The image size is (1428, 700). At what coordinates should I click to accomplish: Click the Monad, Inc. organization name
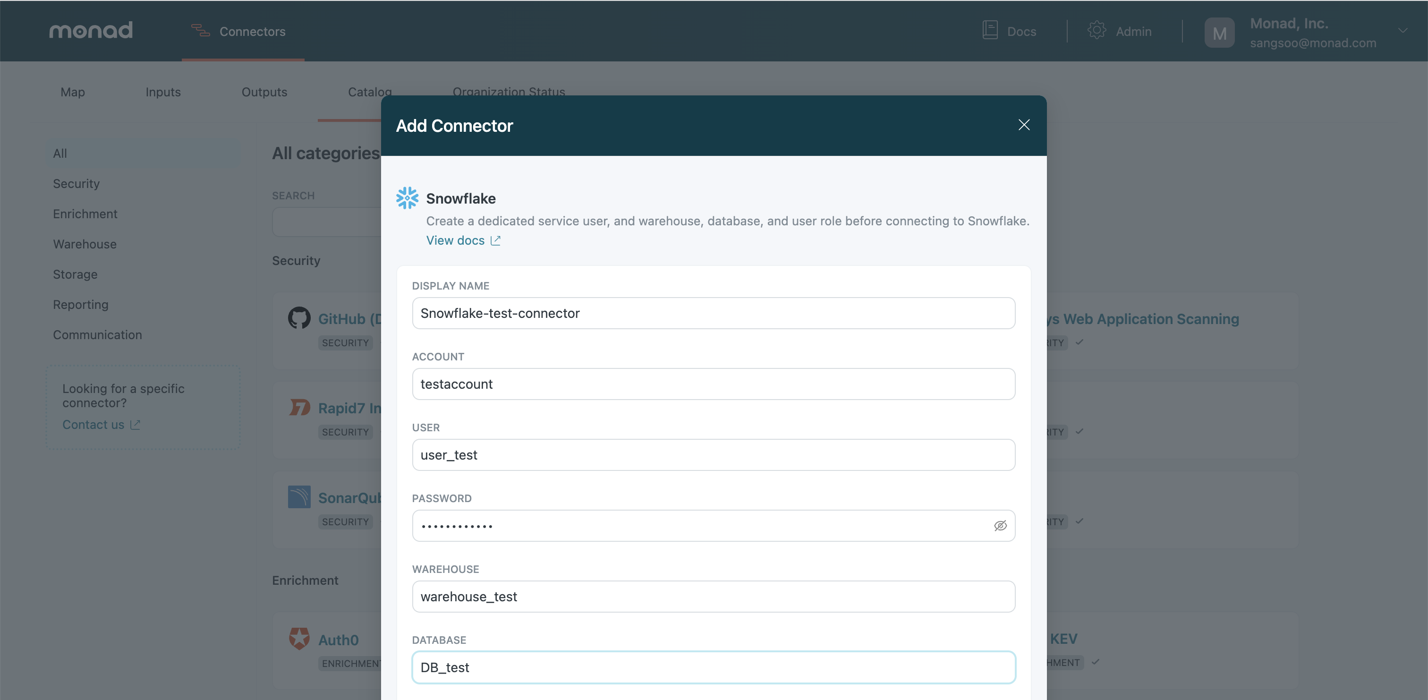(x=1289, y=23)
